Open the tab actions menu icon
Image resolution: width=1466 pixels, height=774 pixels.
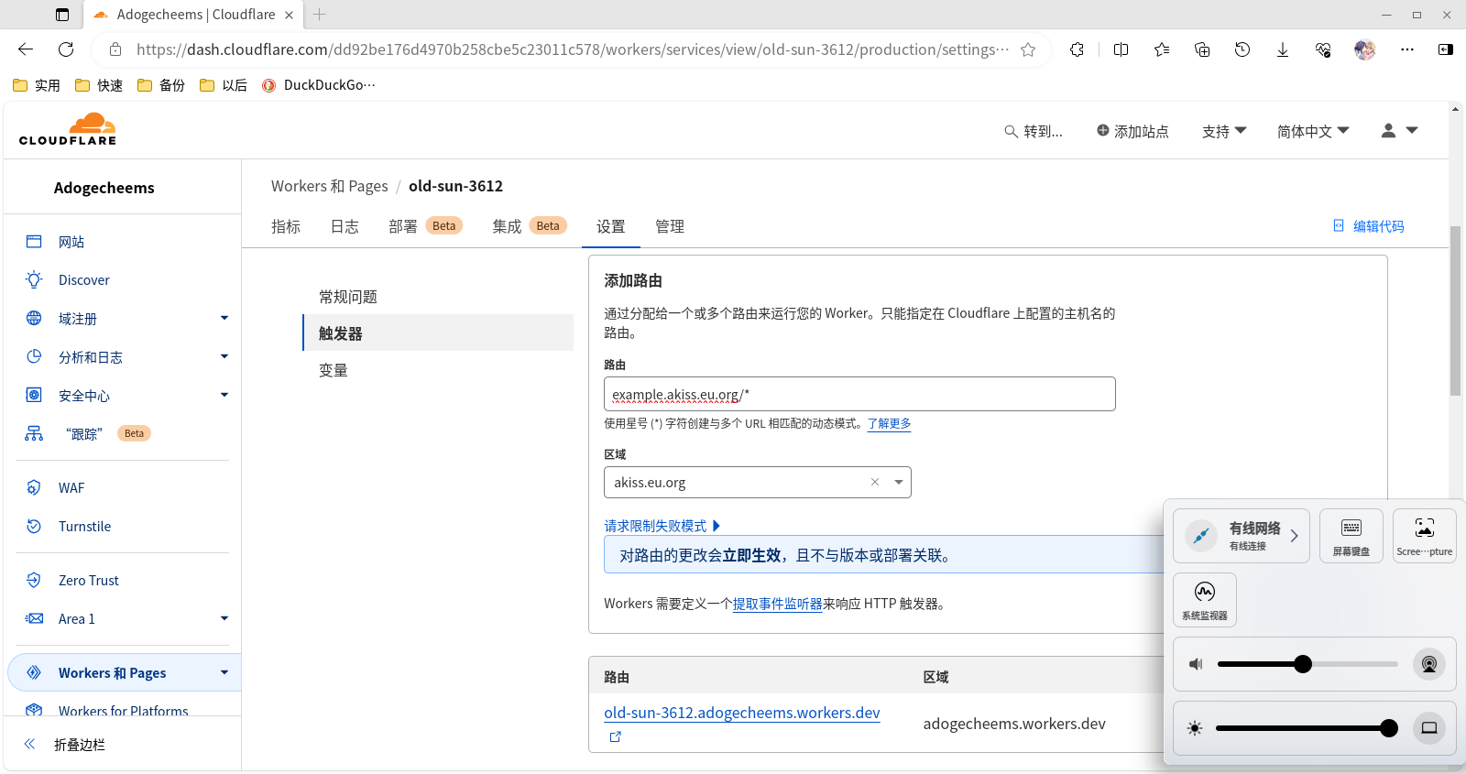tap(62, 15)
